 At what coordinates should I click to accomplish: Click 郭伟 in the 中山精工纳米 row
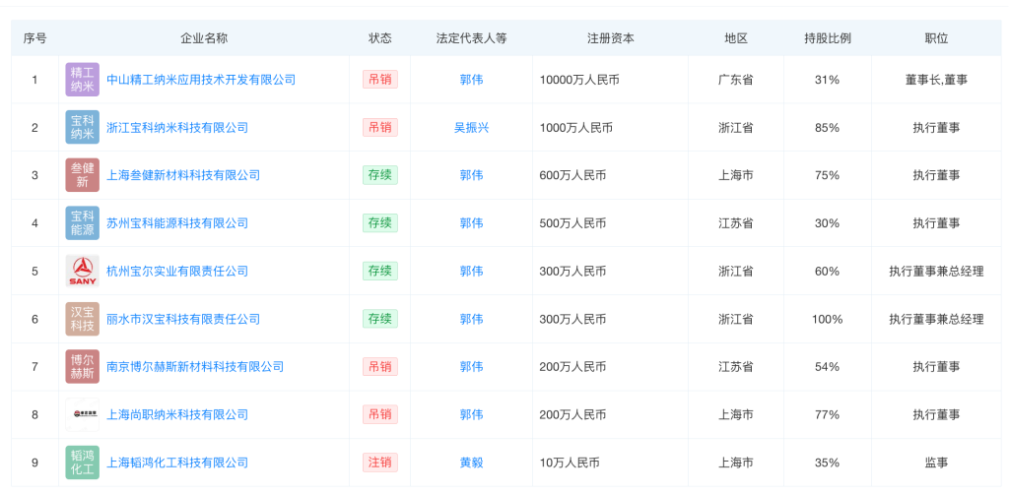[x=471, y=80]
